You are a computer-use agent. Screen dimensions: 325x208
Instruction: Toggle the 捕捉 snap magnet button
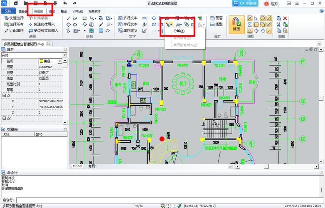pyautogui.click(x=236, y=25)
